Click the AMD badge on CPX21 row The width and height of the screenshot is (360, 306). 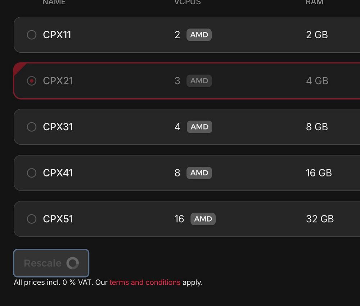(199, 81)
